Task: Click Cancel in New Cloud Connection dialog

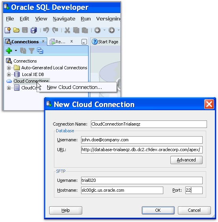Action: 194,211
